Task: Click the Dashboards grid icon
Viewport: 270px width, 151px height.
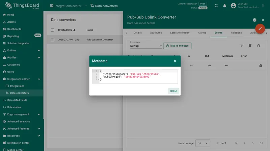Action: (x=4, y=29)
